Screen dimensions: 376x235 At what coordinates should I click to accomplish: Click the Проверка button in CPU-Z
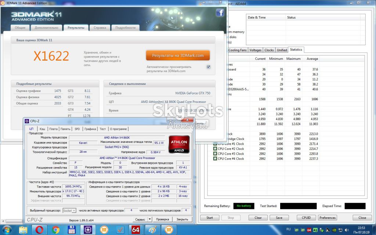[163, 219]
